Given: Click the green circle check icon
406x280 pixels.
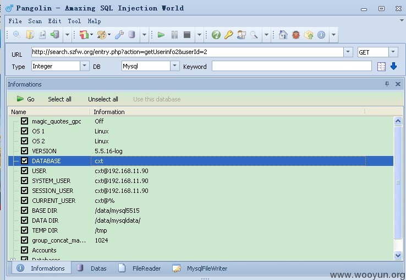Looking at the screenshot, I should [x=216, y=35].
